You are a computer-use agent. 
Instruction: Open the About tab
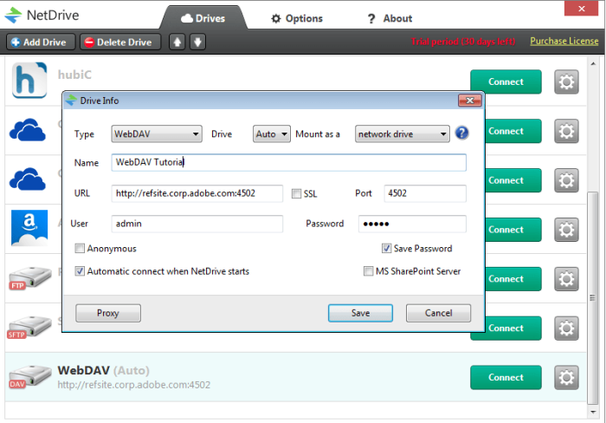pos(390,18)
